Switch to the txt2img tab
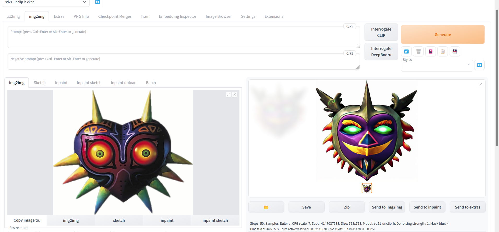The width and height of the screenshot is (499, 232). [13, 16]
